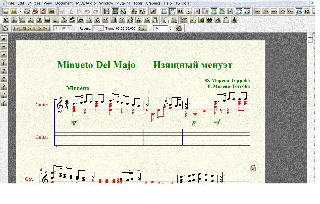Select the Selection tool arrow icon
The width and height of the screenshot is (320, 204).
pyautogui.click(x=6, y=20)
